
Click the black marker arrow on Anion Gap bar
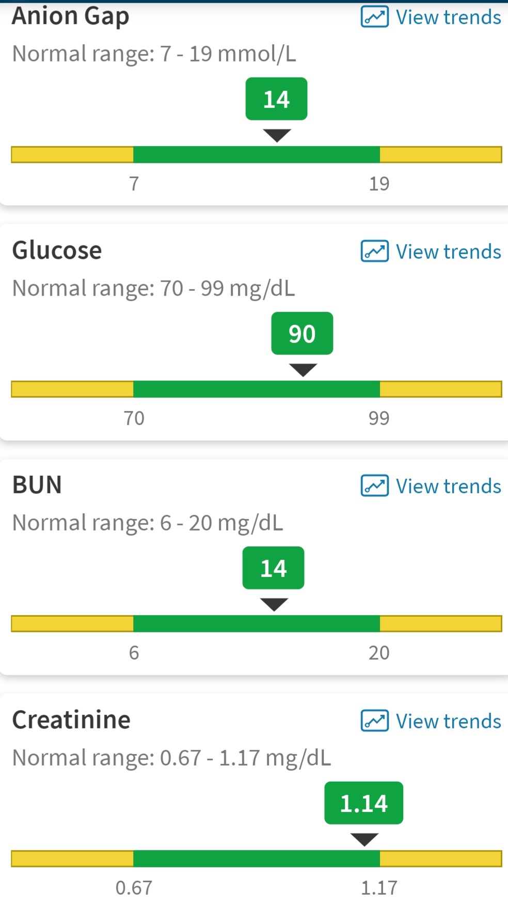pyautogui.click(x=277, y=136)
